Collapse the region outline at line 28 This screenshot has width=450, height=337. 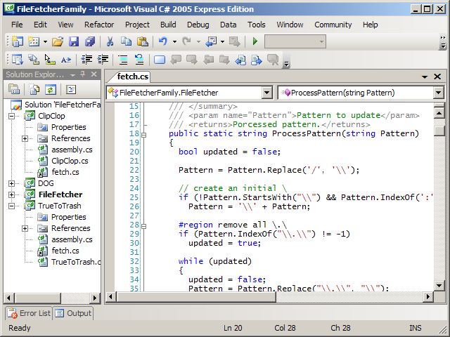(x=143, y=226)
